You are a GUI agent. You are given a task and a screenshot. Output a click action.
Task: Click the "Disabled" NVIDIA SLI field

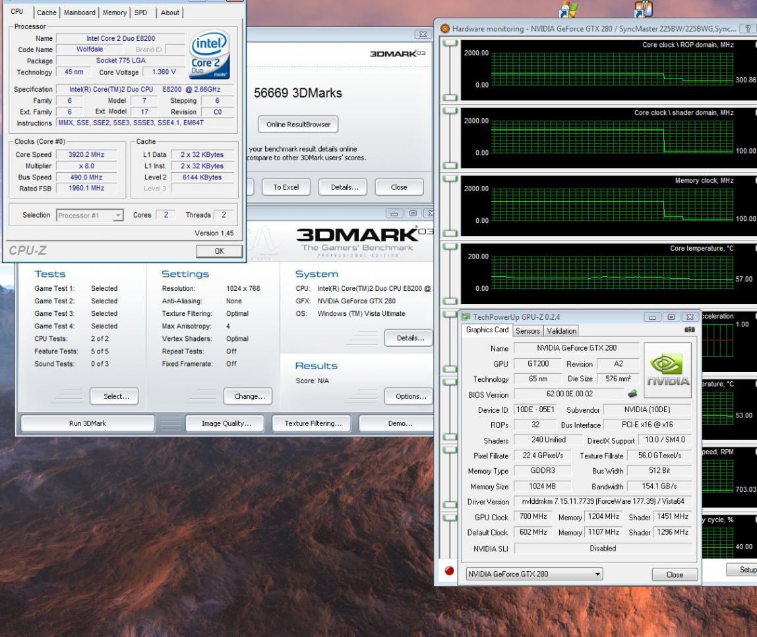point(603,548)
